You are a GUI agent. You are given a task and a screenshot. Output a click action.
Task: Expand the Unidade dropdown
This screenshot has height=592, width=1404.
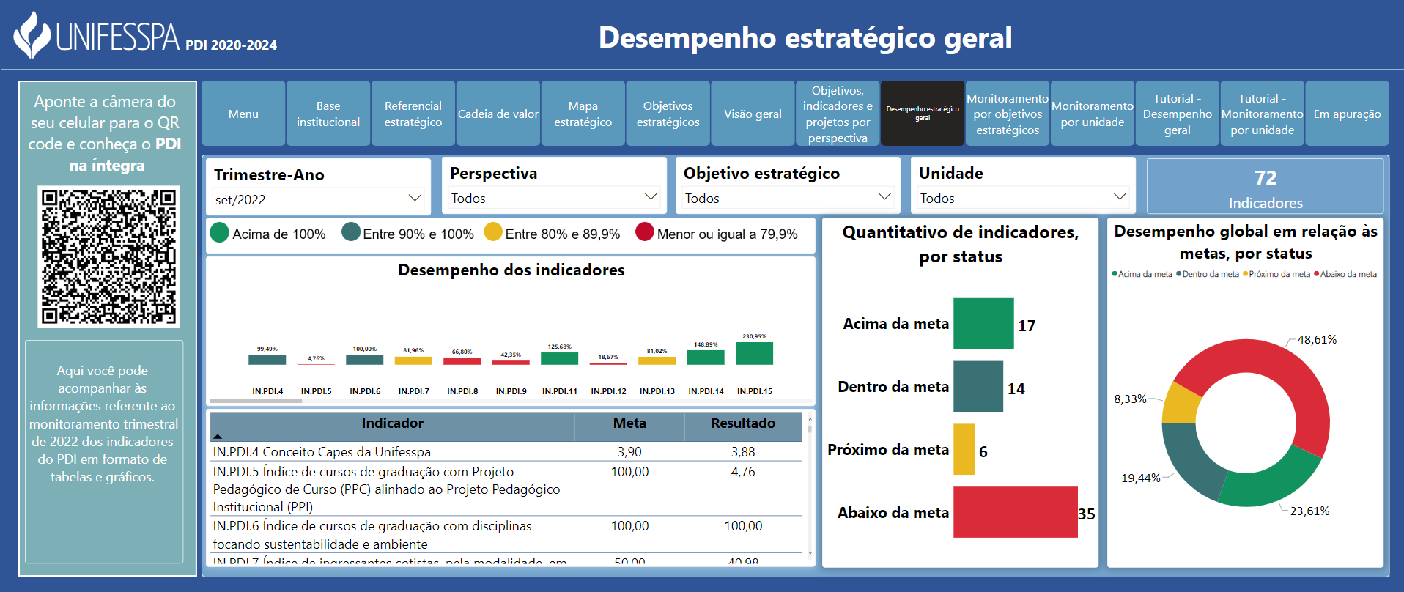tap(1023, 198)
